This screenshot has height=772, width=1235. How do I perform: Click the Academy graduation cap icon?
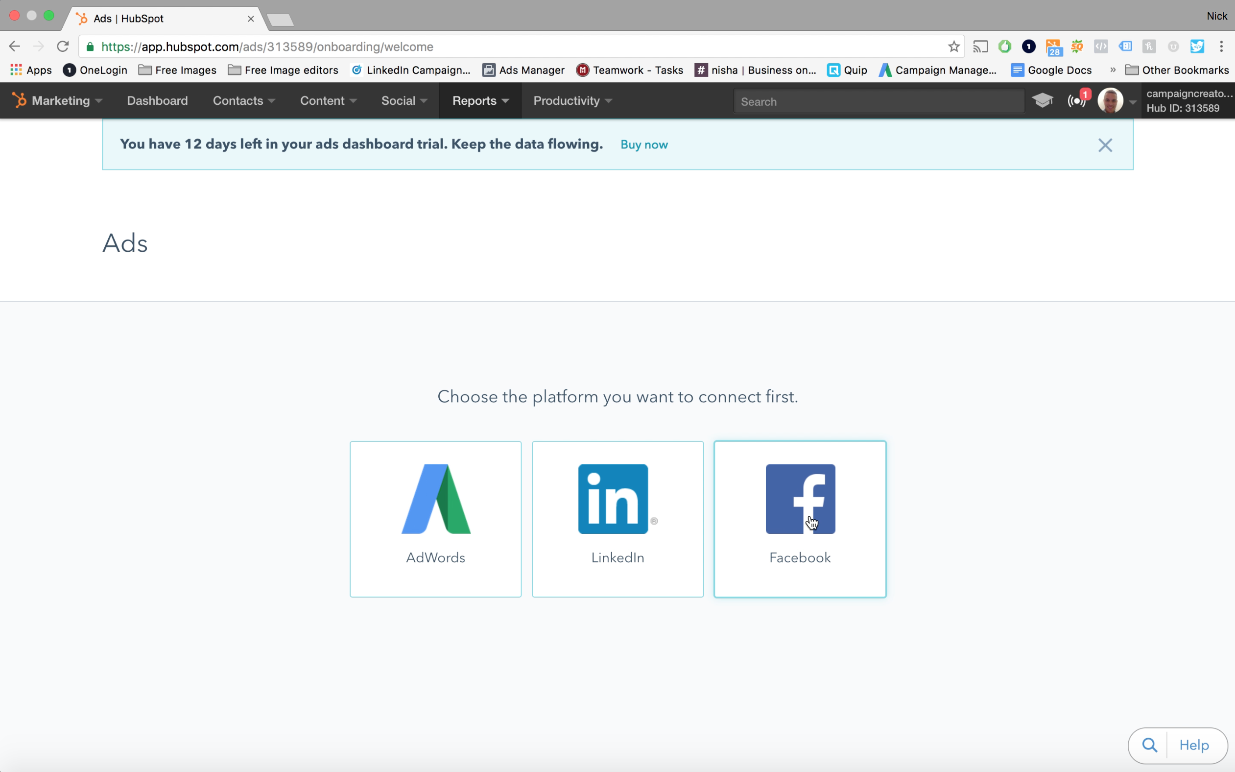click(x=1043, y=100)
